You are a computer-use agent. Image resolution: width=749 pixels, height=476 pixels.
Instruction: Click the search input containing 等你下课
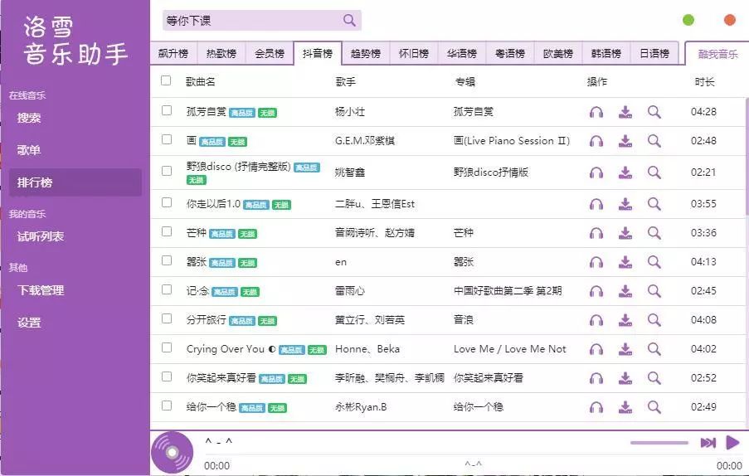tap(252, 20)
